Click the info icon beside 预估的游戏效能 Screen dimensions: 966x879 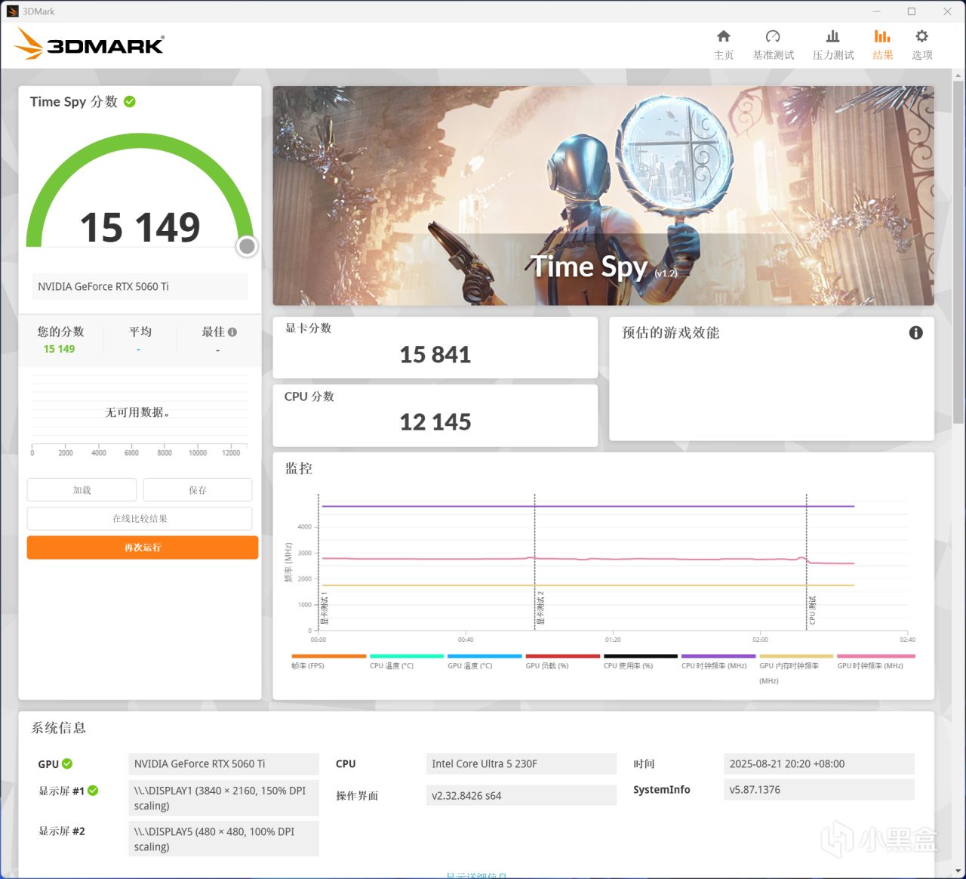pos(915,333)
